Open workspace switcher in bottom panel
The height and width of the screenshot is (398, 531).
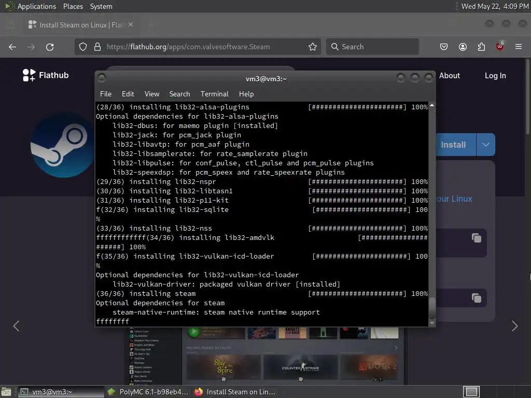pyautogui.click(x=471, y=392)
